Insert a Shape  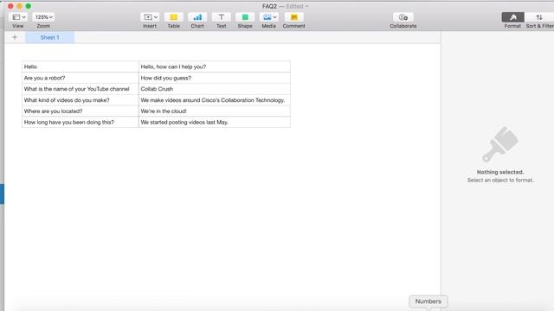click(x=245, y=17)
